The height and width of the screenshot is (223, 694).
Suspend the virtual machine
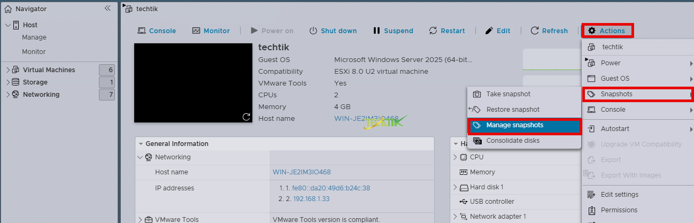(393, 30)
